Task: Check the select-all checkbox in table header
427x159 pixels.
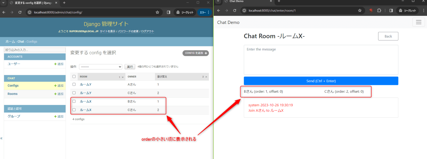Action: 74,77
